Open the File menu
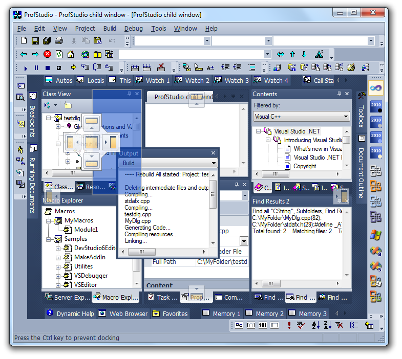The image size is (402, 359). (x=22, y=29)
